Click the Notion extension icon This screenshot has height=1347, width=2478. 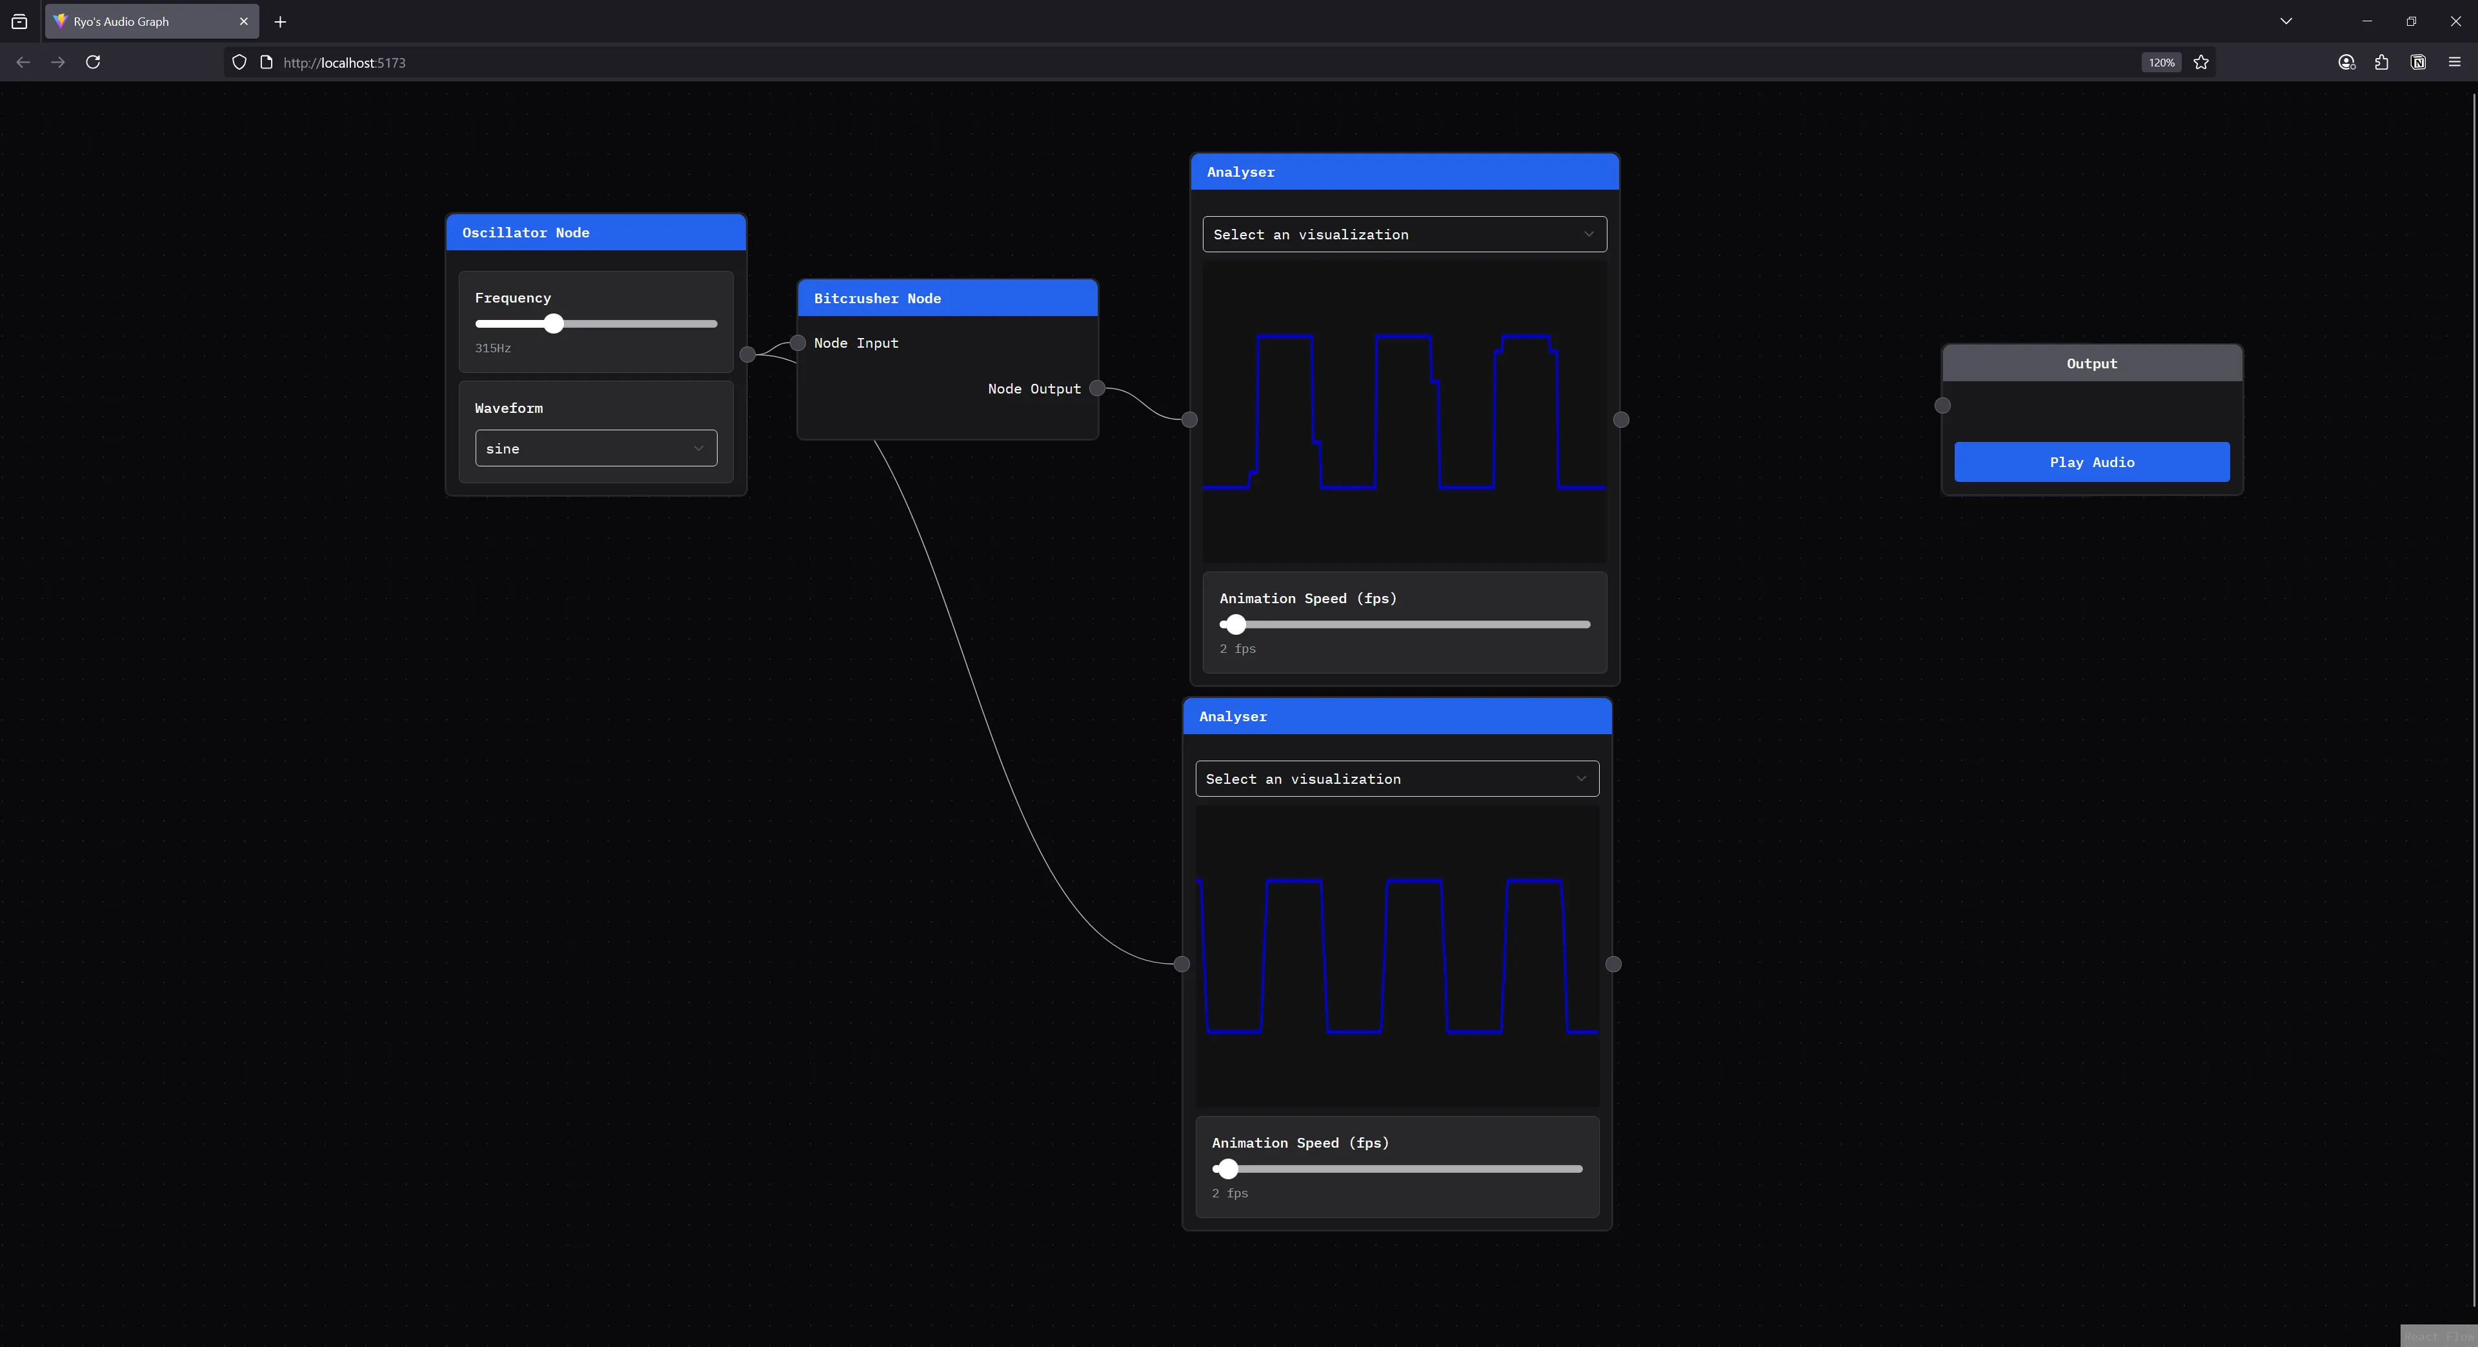point(2417,61)
